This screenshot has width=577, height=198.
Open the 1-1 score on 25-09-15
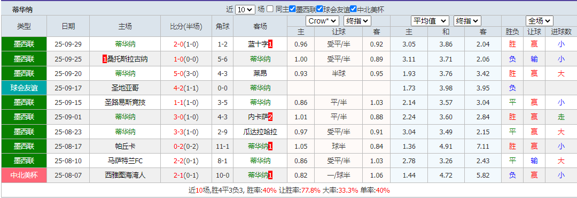click(179, 103)
